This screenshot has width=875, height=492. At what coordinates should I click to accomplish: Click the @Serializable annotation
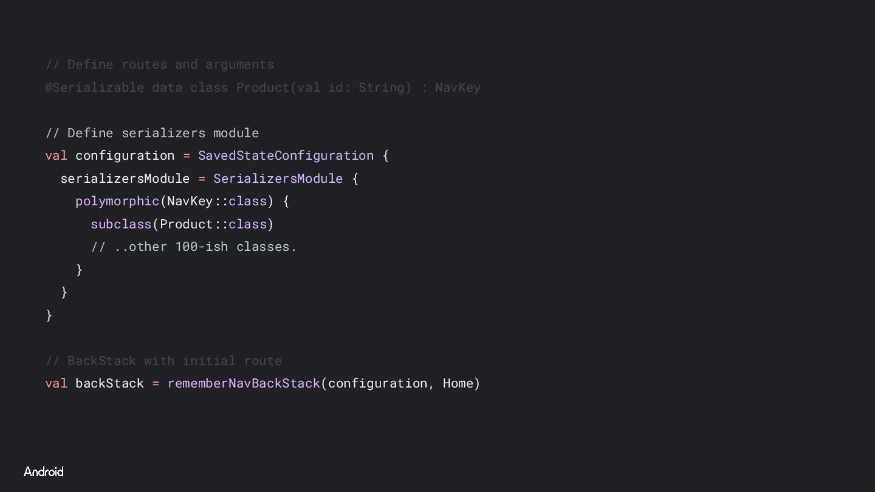point(95,87)
